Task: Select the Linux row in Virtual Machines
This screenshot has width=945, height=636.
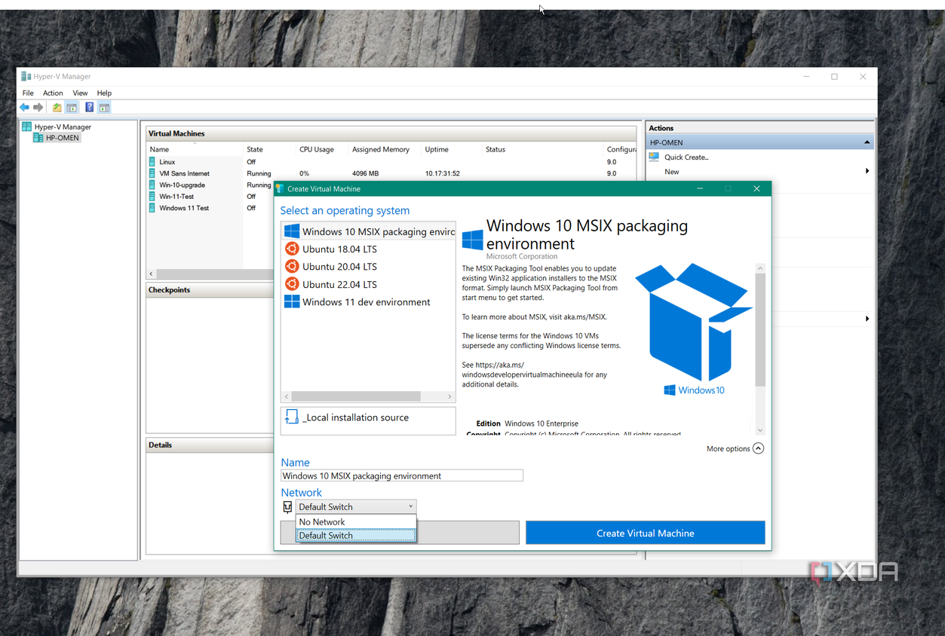Action: [x=392, y=162]
